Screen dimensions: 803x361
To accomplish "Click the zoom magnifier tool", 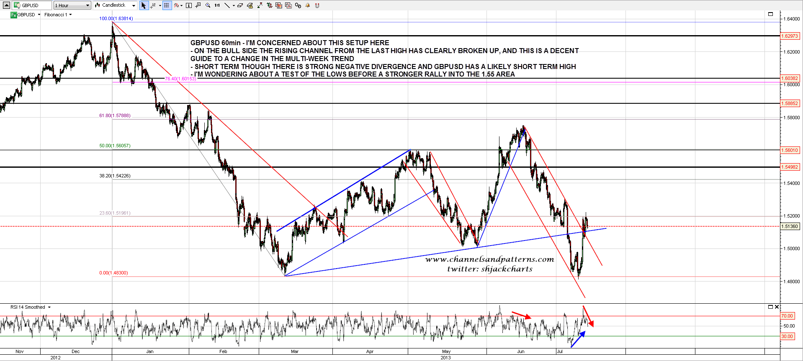I will tap(208, 5).
